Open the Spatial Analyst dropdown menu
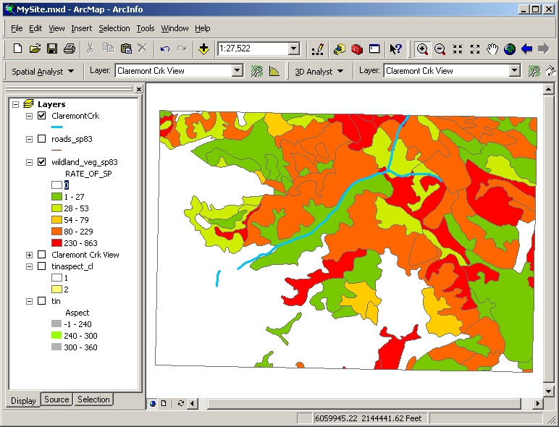This screenshot has width=559, height=427. click(43, 71)
